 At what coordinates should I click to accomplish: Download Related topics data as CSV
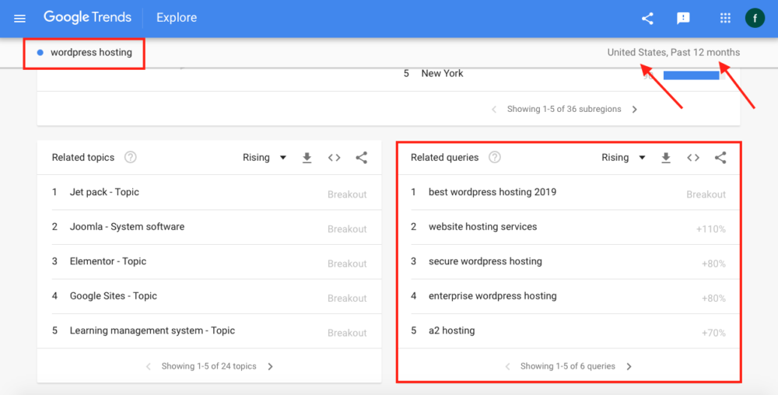[307, 158]
